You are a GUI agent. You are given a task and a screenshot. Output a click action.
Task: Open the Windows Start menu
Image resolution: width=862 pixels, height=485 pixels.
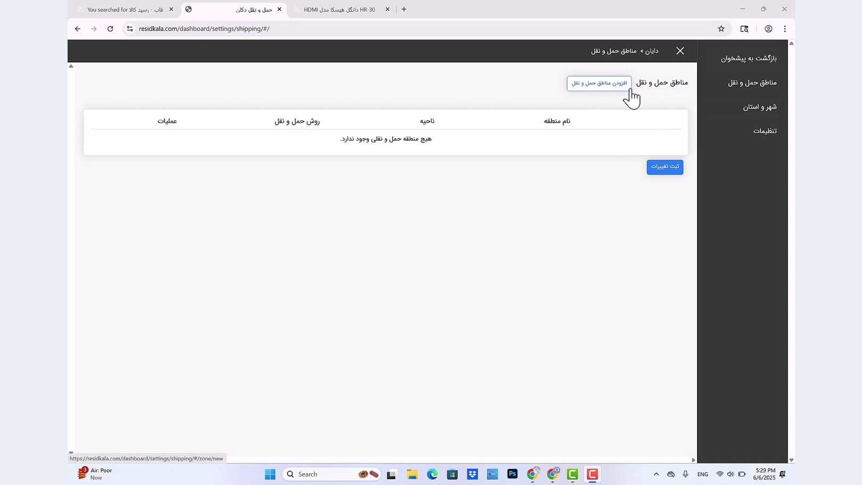[270, 474]
